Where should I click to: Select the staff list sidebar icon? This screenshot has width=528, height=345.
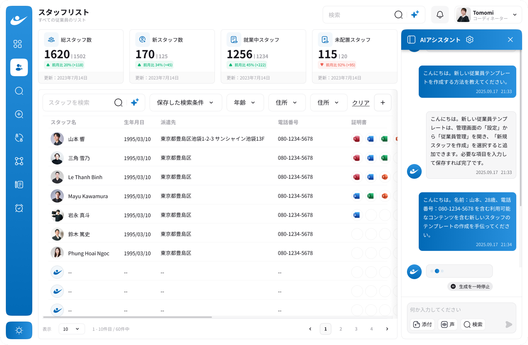click(19, 67)
